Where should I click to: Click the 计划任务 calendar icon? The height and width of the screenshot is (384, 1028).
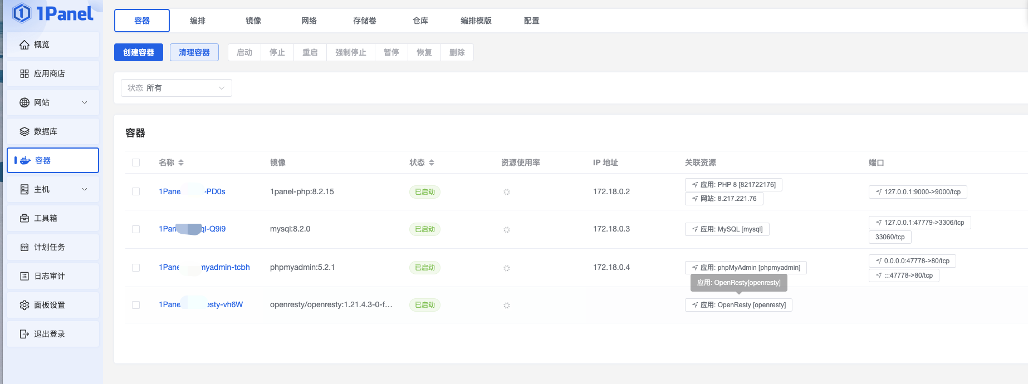click(x=25, y=247)
